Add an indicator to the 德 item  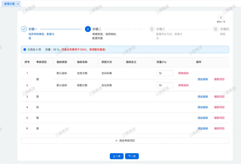[203, 79]
